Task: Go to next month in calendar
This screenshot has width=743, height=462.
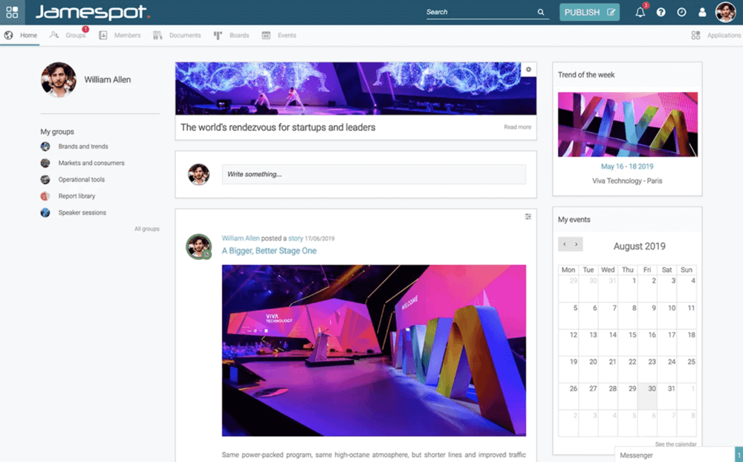Action: coord(577,244)
